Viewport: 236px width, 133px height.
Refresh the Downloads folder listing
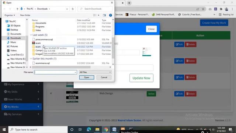click(x=73, y=9)
